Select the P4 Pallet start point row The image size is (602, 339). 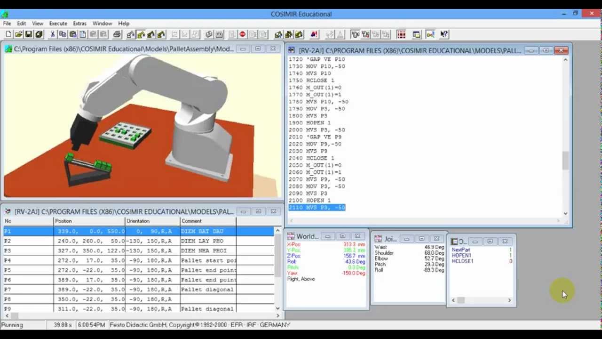click(139, 260)
